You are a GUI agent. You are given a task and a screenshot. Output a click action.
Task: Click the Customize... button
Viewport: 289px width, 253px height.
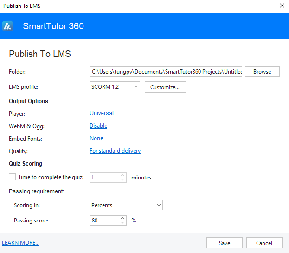(165, 87)
